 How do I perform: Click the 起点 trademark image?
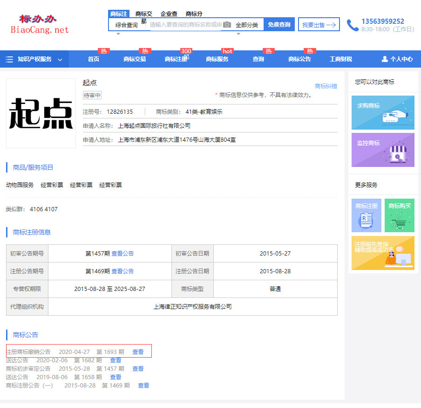coord(41,113)
